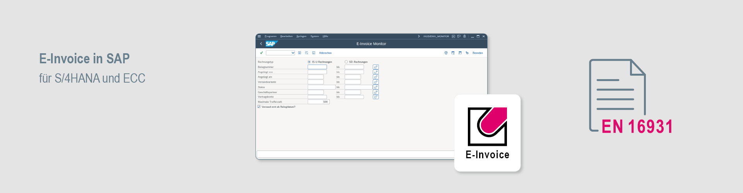Click the Beenden button
743x193 pixels.
(478, 53)
